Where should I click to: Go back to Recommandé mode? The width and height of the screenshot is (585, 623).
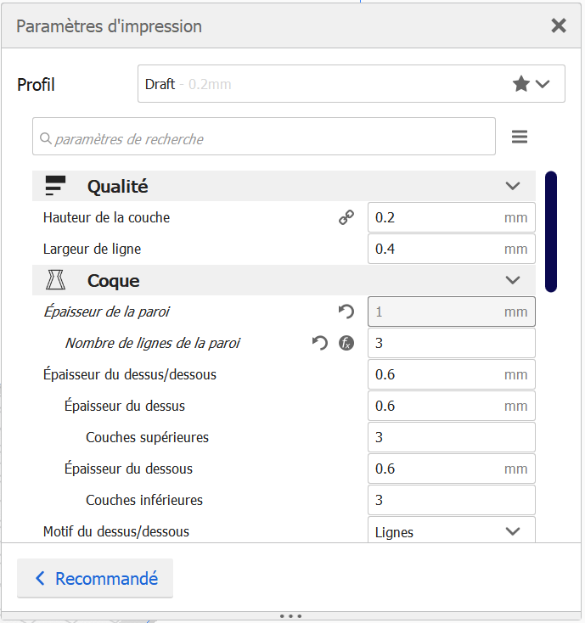pyautogui.click(x=95, y=578)
